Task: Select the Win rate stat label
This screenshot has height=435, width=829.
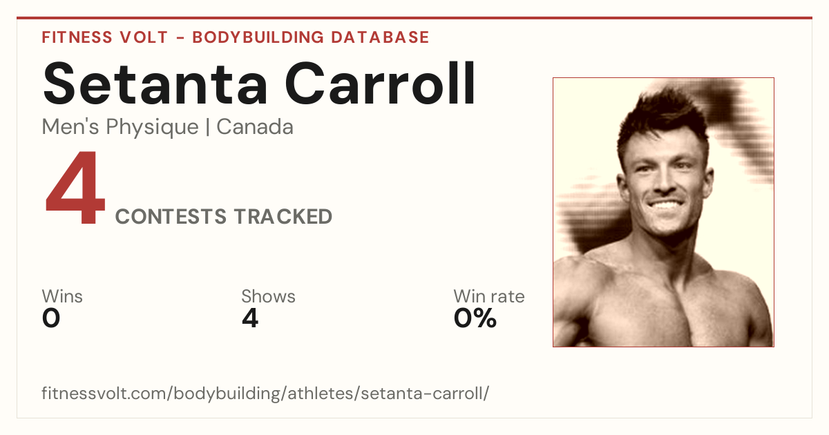Action: click(x=489, y=296)
